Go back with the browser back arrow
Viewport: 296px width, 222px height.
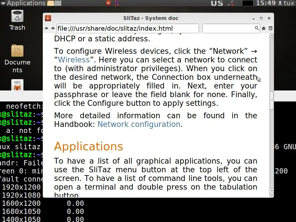tap(47, 28)
